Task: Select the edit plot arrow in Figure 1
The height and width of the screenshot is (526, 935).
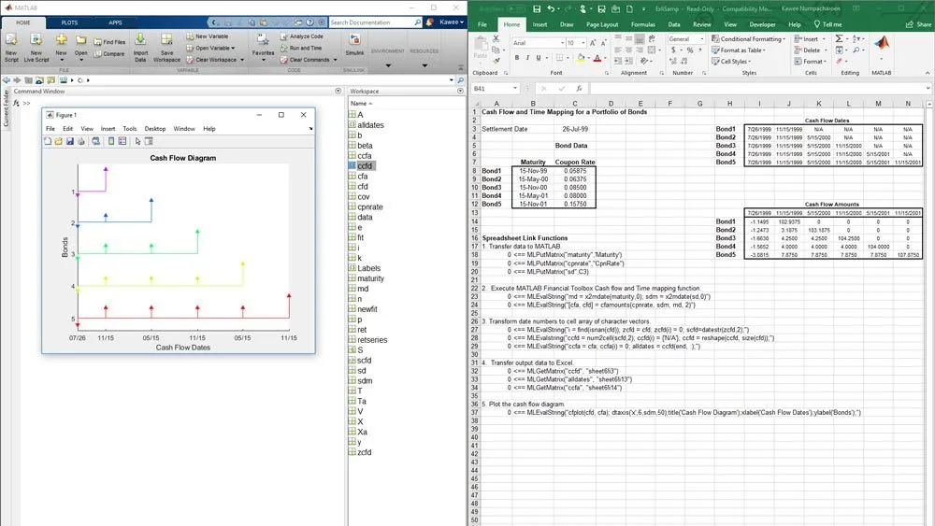Action: tap(137, 141)
